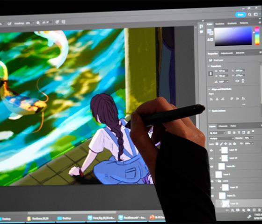Filter layers by shape layers icon
The image size is (262, 224).
244,133
